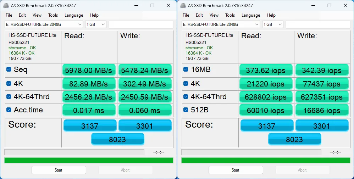Image resolution: width=354 pixels, height=179 pixels.
Task: Uncheck the Seq test checkbox
Action: [x=9, y=69]
